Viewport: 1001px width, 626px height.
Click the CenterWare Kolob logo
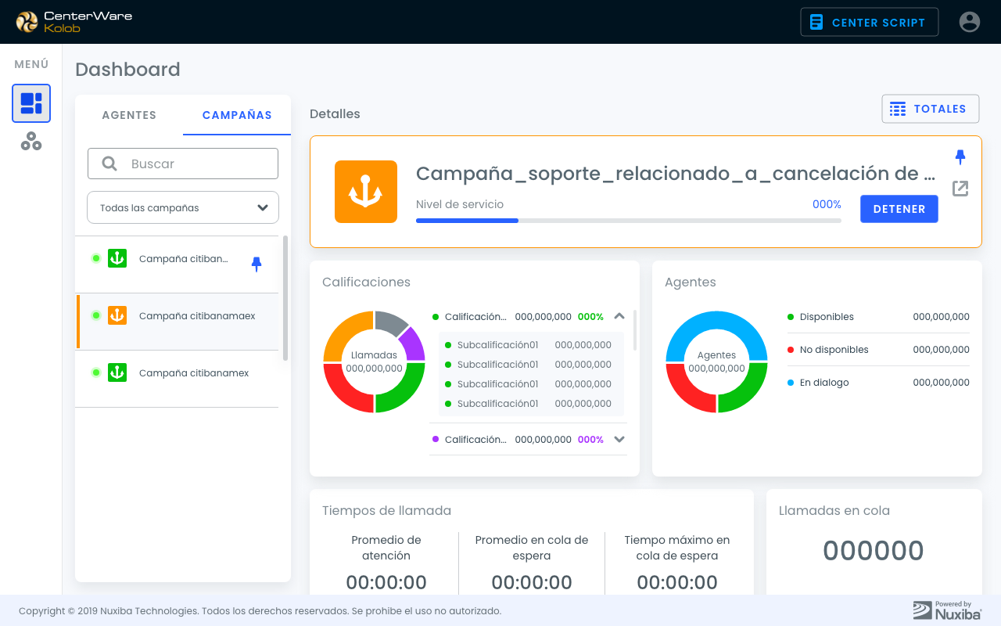tap(74, 22)
